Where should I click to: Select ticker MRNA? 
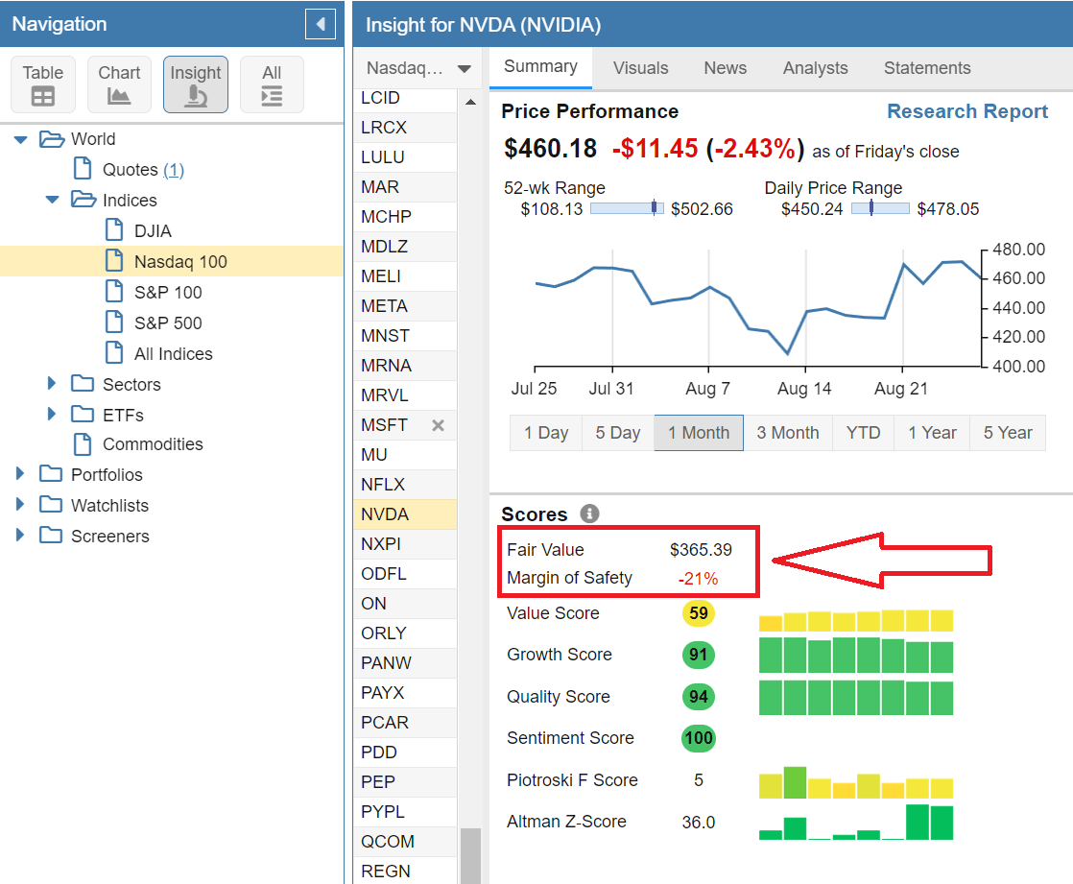click(405, 366)
